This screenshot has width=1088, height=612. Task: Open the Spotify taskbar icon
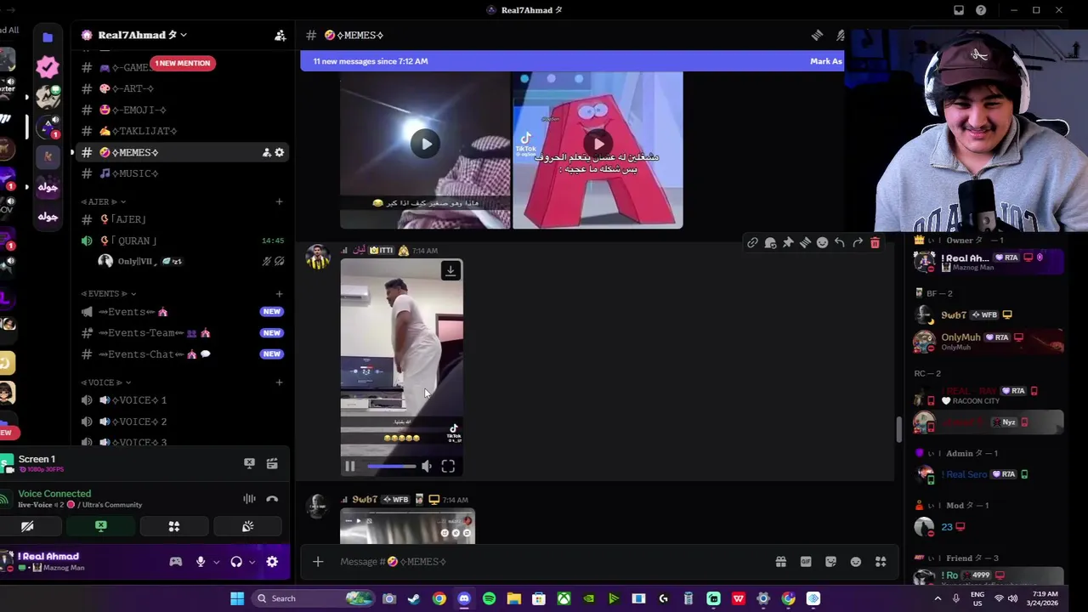(x=489, y=598)
